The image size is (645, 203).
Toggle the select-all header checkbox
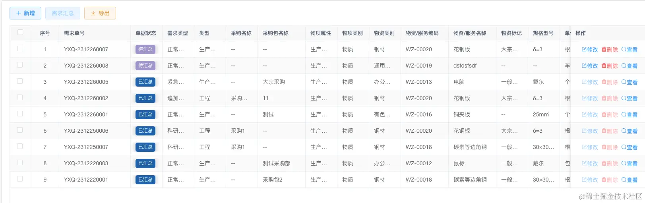(20, 33)
